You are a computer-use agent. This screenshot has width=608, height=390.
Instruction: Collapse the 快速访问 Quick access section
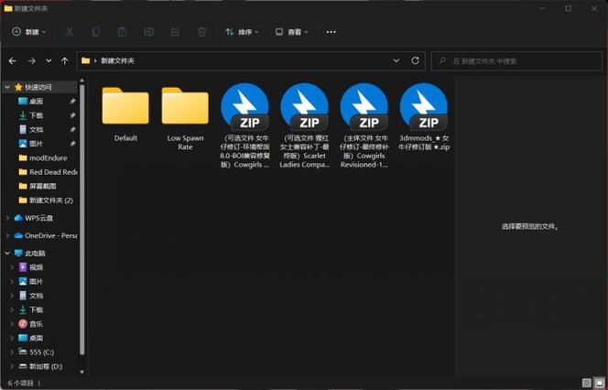point(7,87)
